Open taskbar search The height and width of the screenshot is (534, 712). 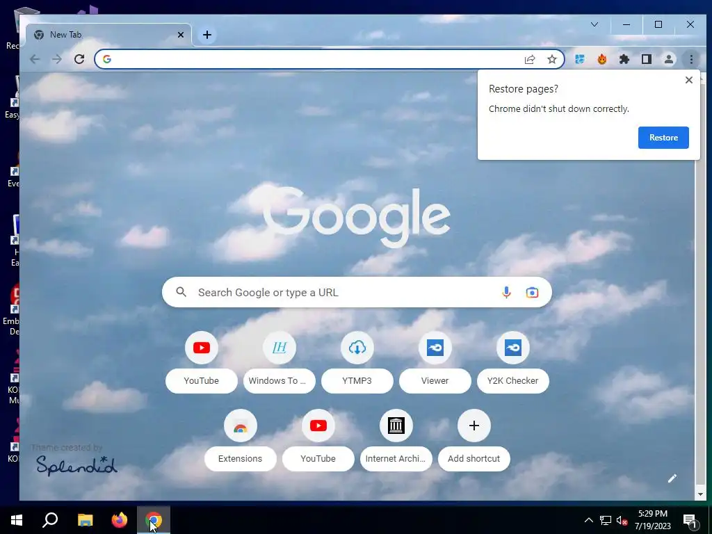tap(50, 520)
